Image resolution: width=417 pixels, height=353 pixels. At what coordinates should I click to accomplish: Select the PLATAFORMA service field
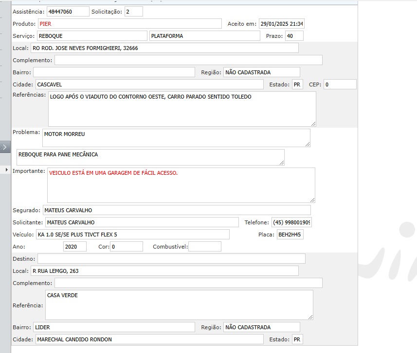pos(205,36)
